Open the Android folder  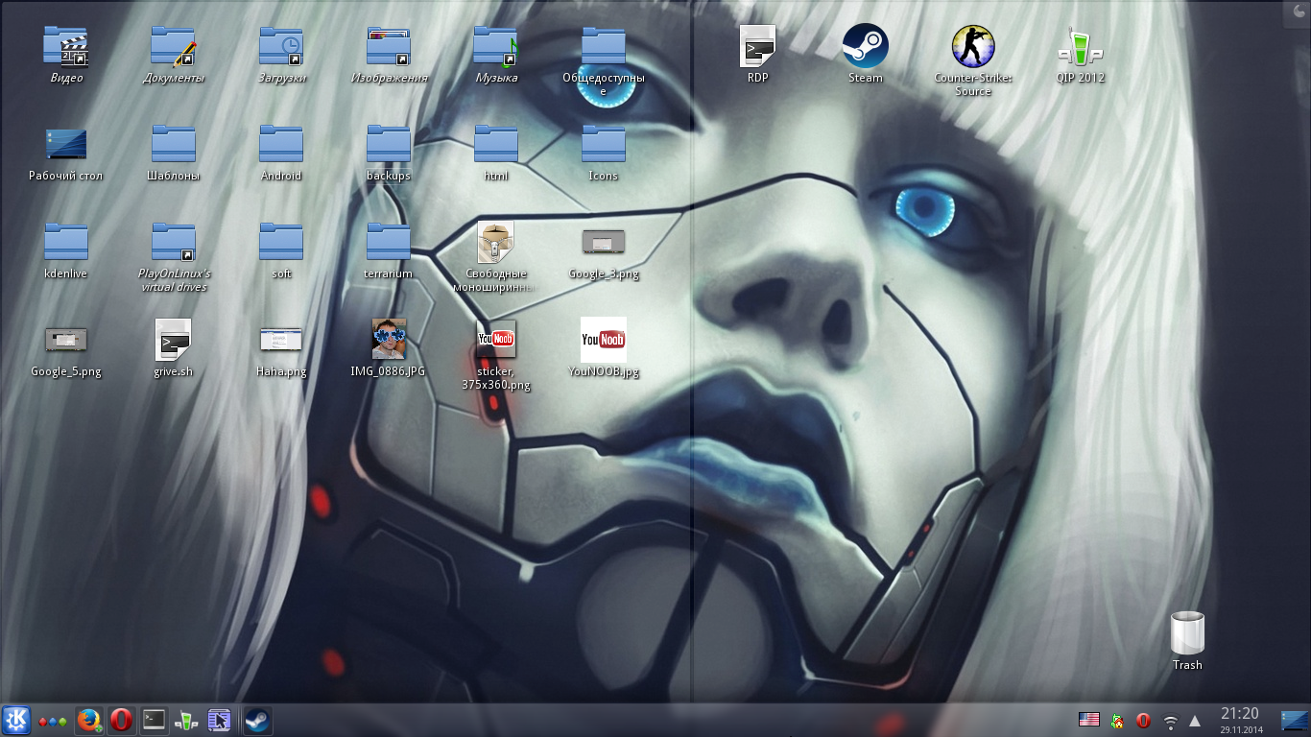click(x=281, y=144)
